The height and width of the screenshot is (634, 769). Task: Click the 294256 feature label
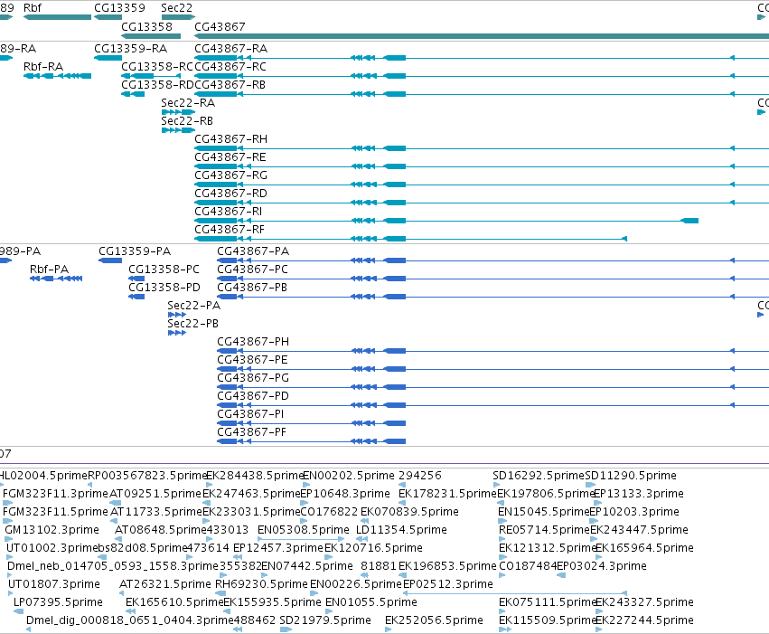[420, 476]
